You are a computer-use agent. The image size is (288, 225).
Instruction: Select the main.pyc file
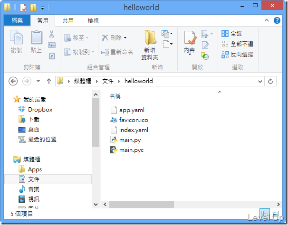[127, 150]
